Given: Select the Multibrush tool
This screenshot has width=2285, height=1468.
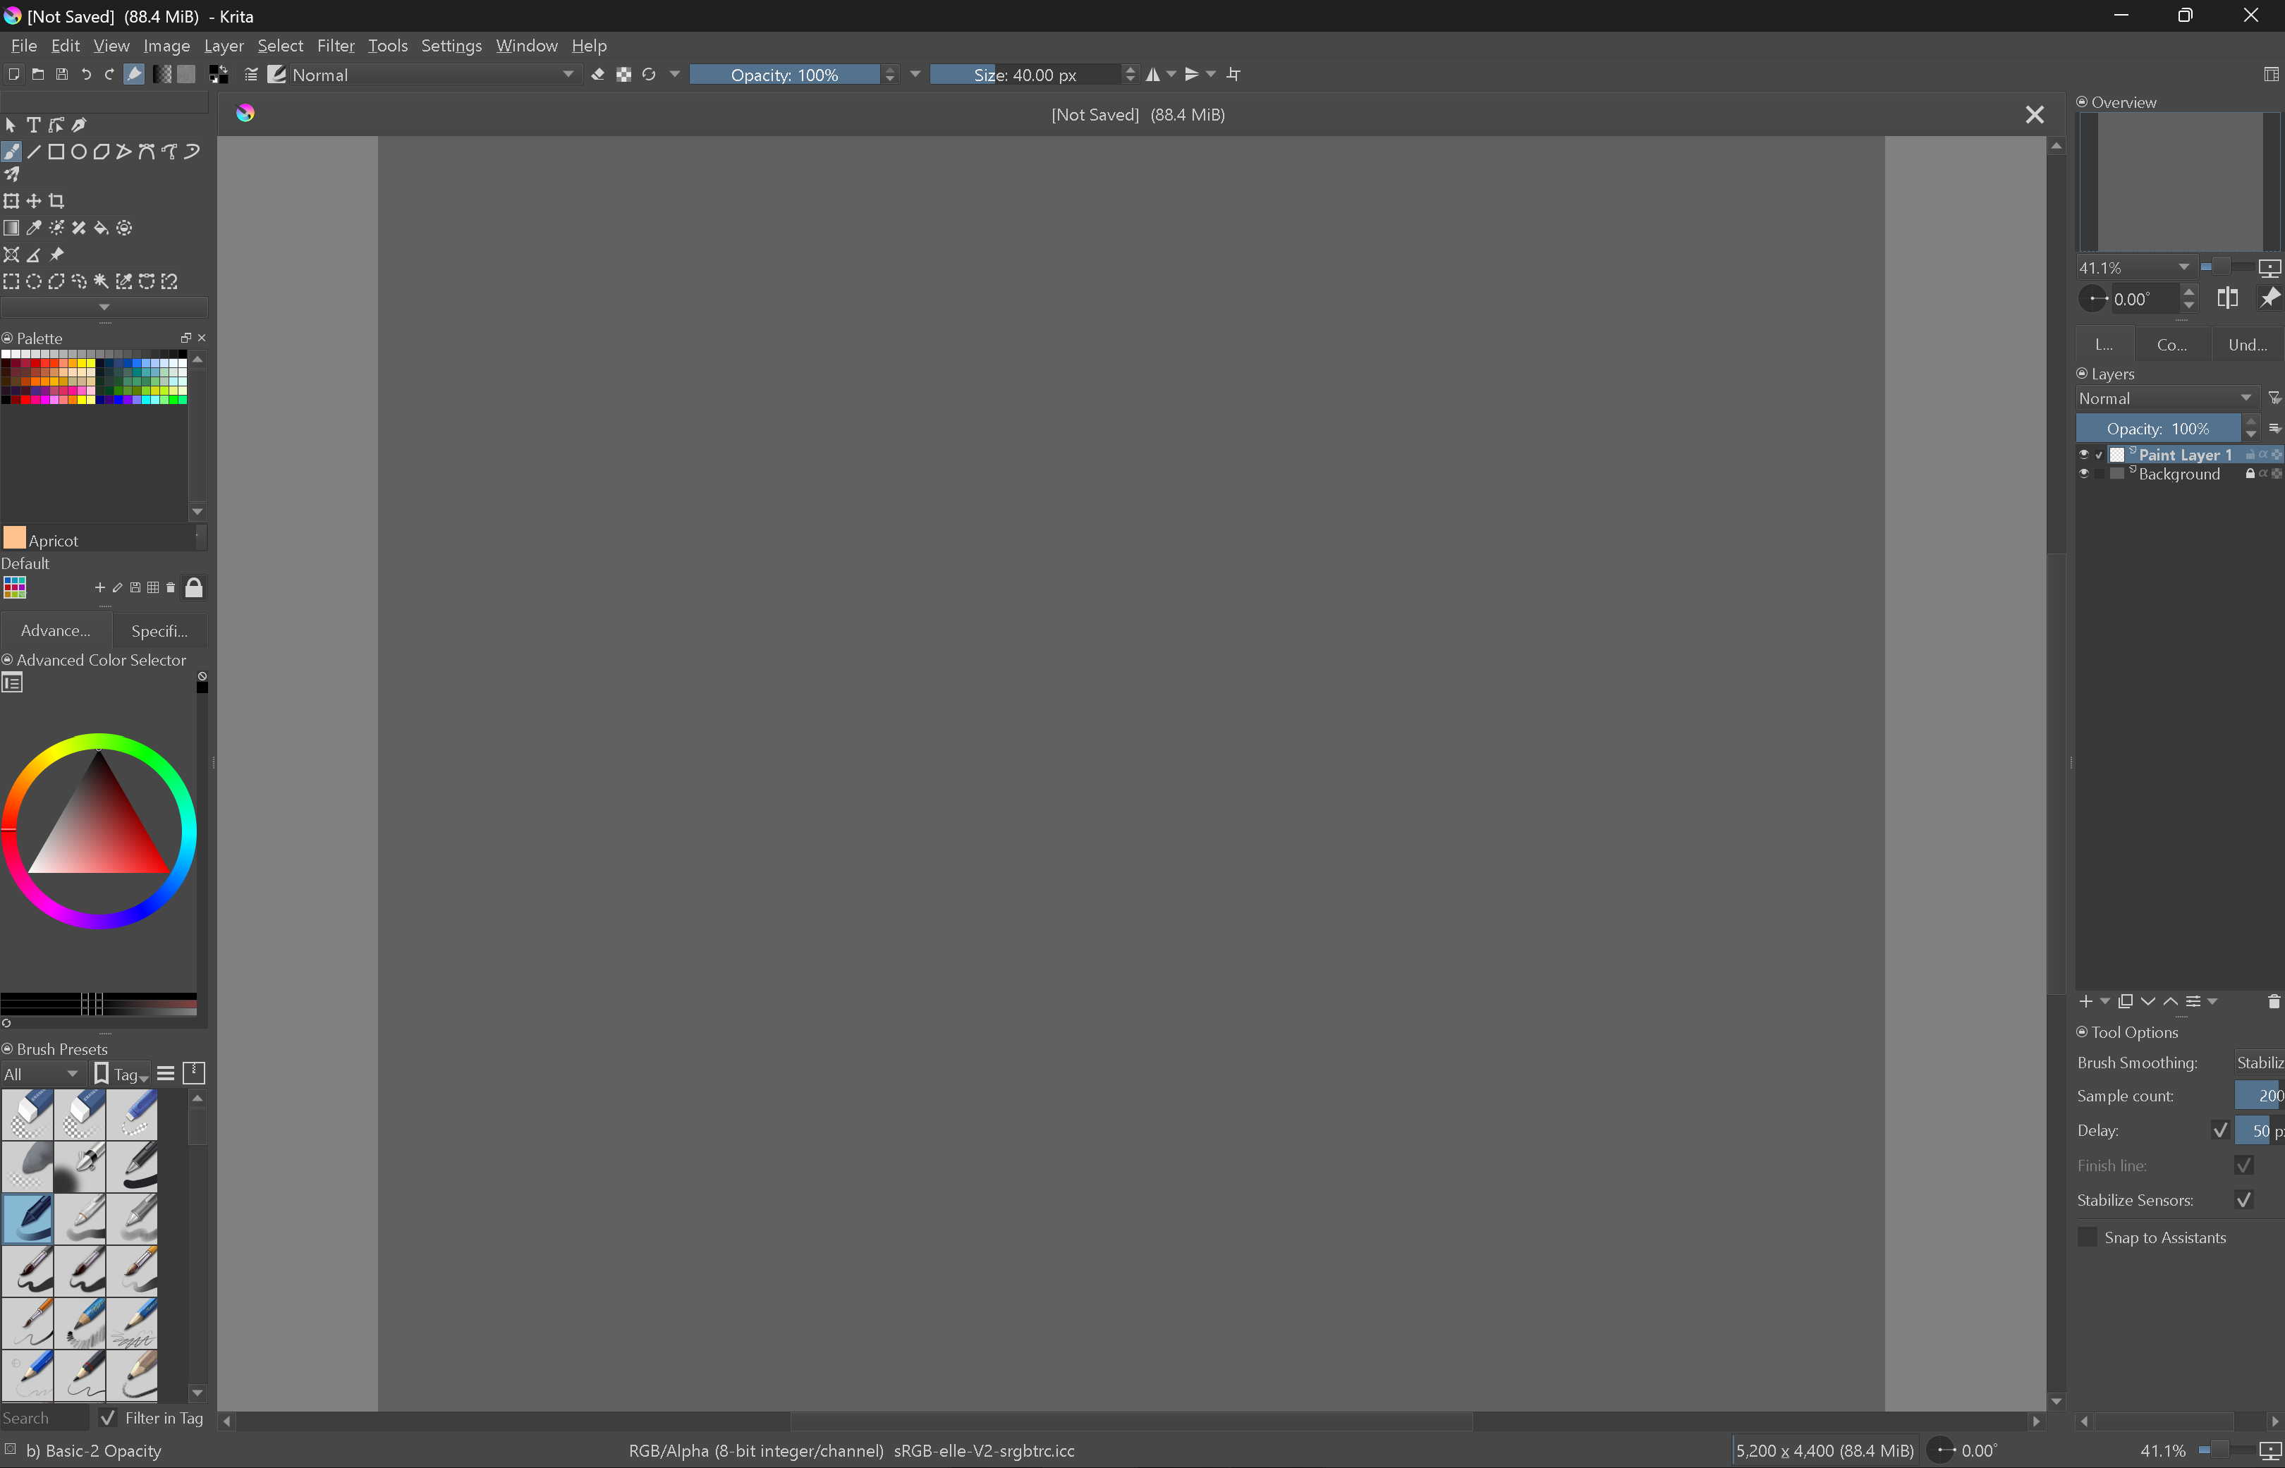Looking at the screenshot, I should pos(11,174).
